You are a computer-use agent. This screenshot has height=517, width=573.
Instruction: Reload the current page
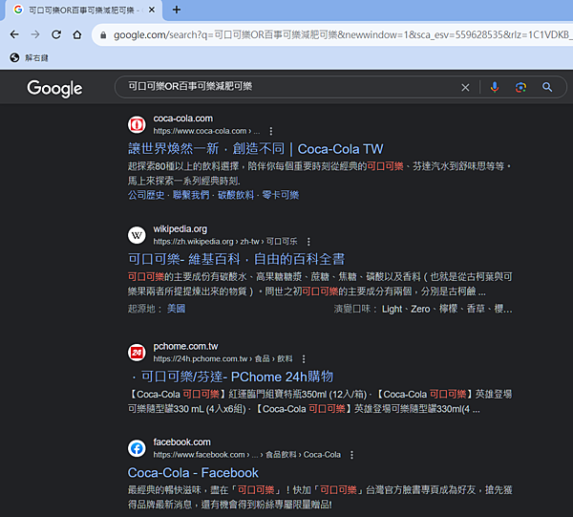56,34
